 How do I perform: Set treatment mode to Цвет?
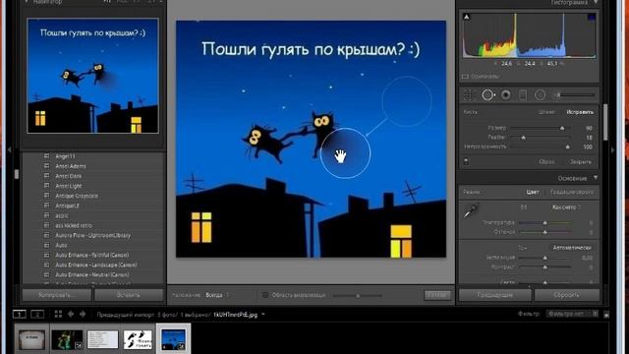[533, 192]
